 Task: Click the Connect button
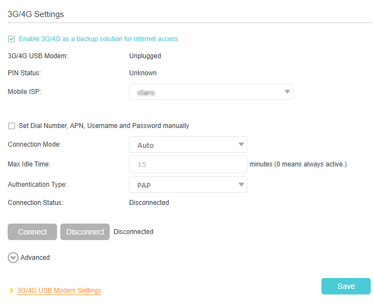[x=32, y=232]
